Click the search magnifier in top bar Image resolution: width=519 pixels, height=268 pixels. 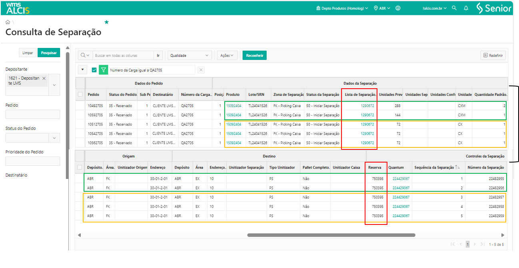pos(454,8)
